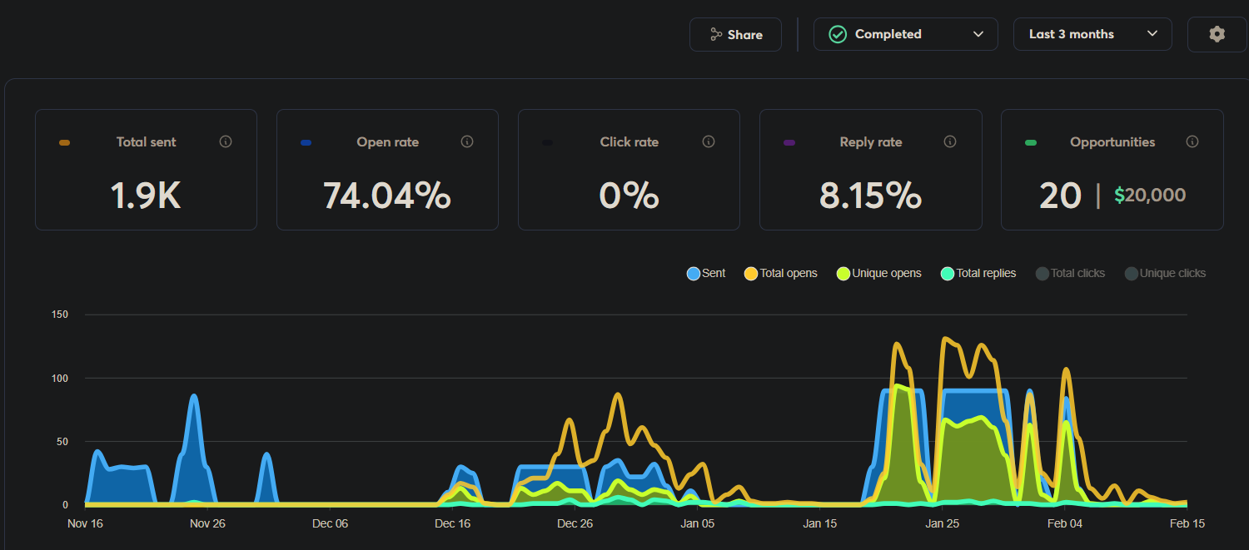The width and height of the screenshot is (1249, 550).
Task: Click the Reply rate info icon
Action: 950,141
